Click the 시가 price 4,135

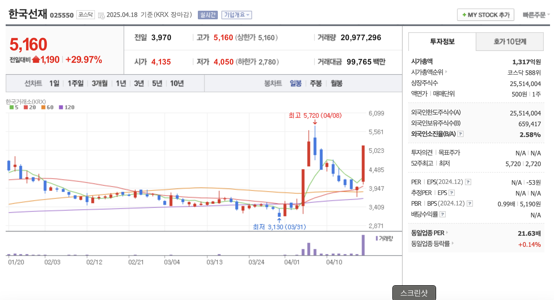coord(161,62)
